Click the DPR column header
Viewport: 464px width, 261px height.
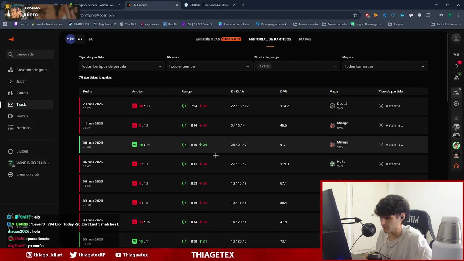[x=283, y=91]
